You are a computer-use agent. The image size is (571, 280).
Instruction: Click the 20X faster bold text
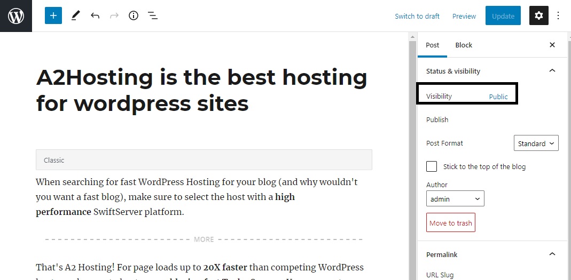pyautogui.click(x=225, y=267)
